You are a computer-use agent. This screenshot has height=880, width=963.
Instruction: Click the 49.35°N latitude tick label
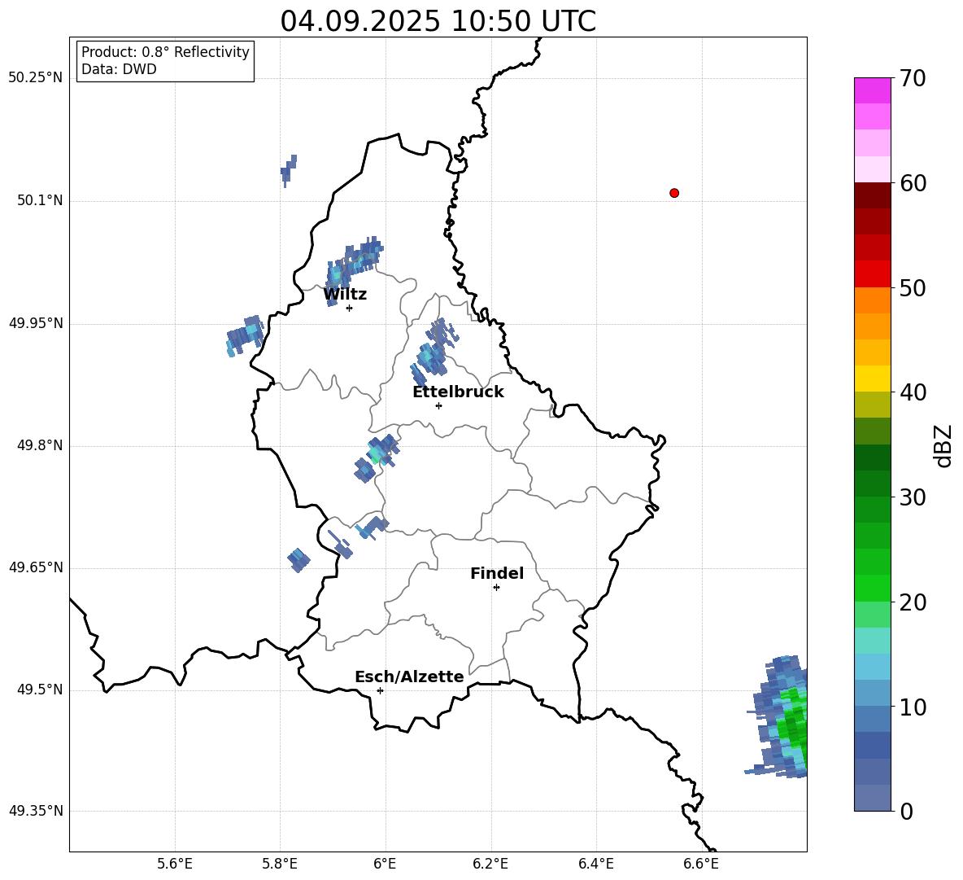click(35, 811)
